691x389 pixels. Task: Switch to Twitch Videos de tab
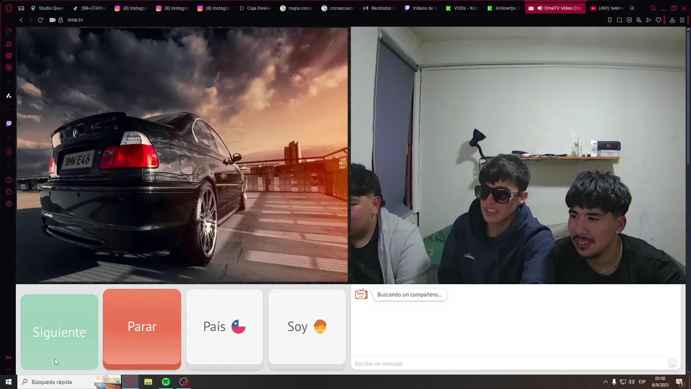(421, 8)
